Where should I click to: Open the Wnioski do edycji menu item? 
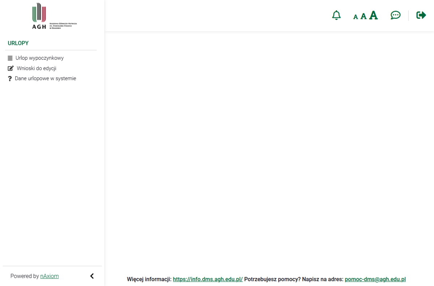point(36,68)
